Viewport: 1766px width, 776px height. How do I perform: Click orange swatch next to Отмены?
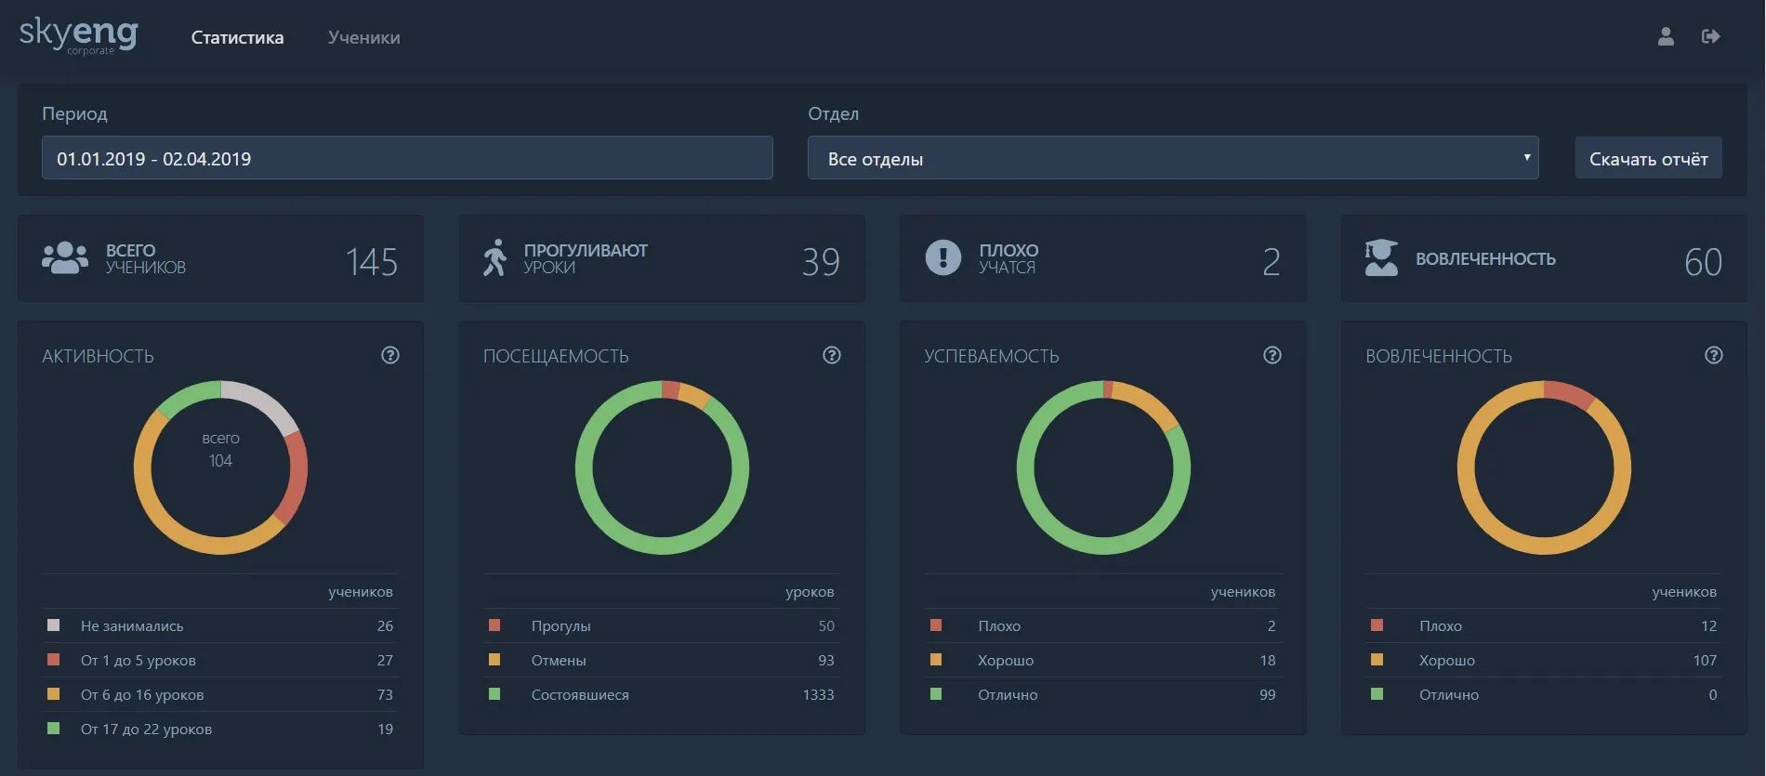494,660
